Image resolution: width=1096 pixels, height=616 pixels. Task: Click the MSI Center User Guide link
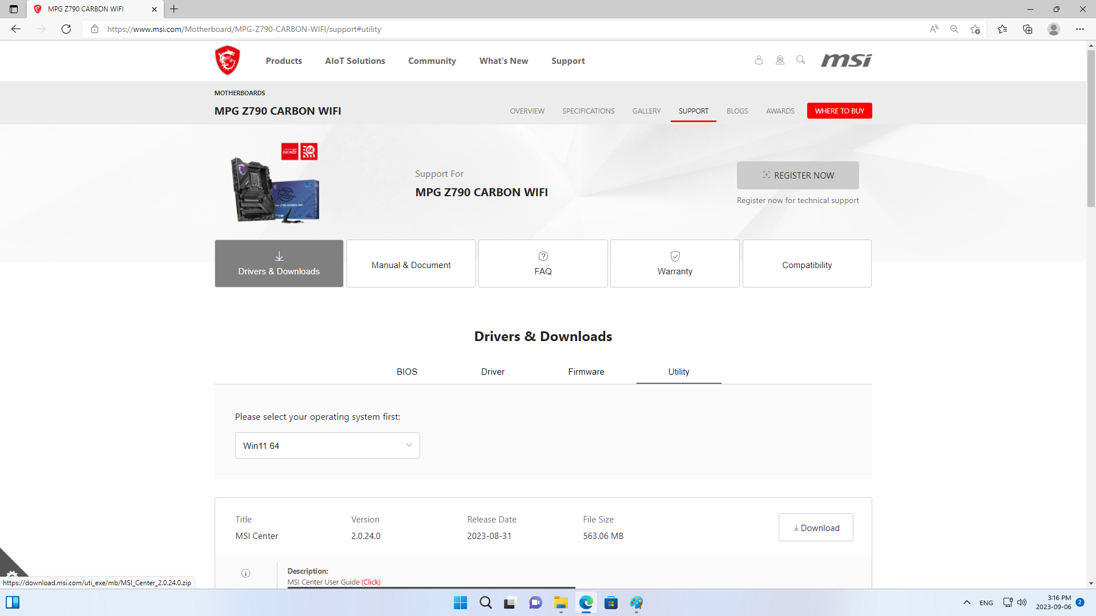pyautogui.click(x=371, y=581)
